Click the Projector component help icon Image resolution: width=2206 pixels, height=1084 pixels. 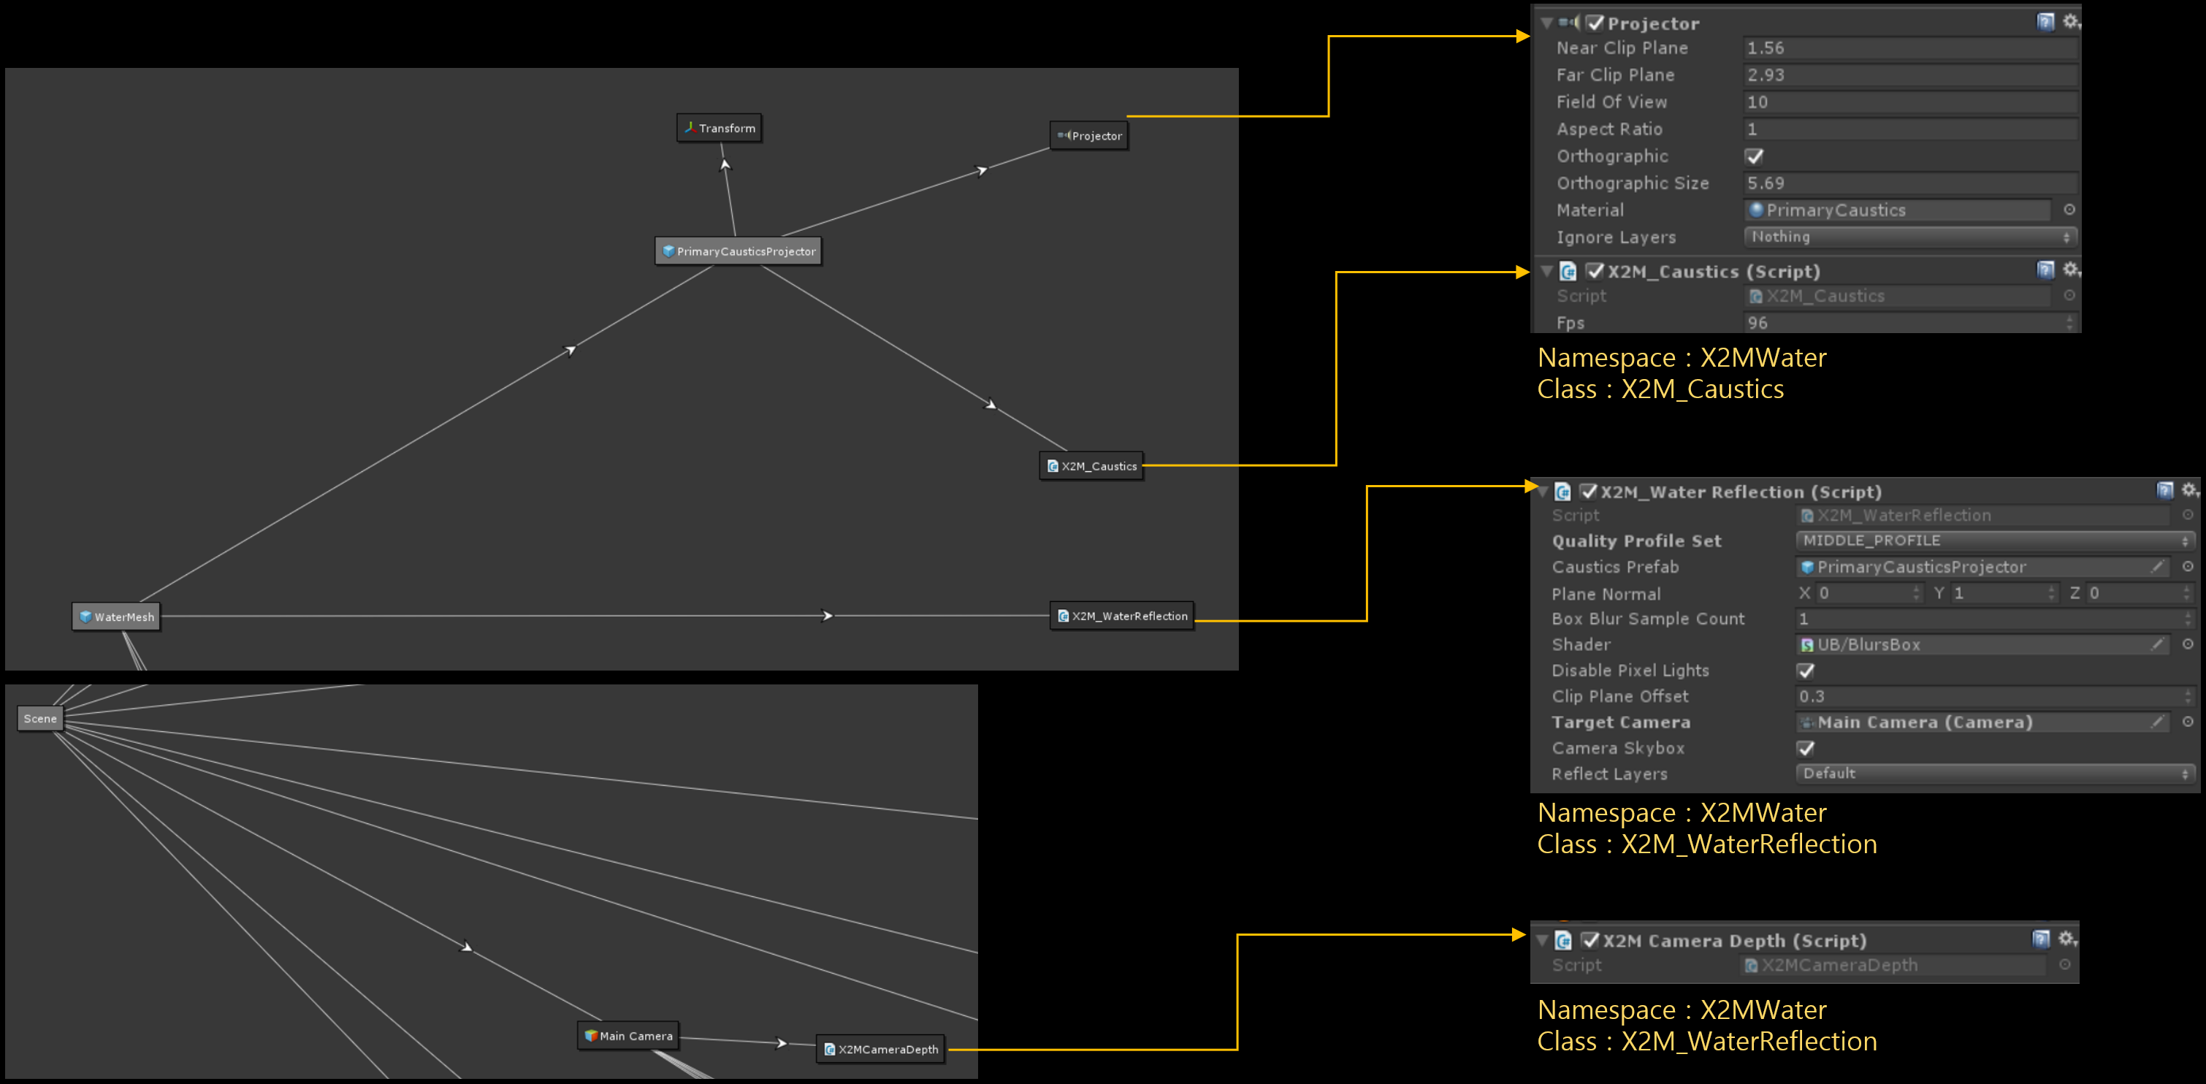click(2045, 22)
